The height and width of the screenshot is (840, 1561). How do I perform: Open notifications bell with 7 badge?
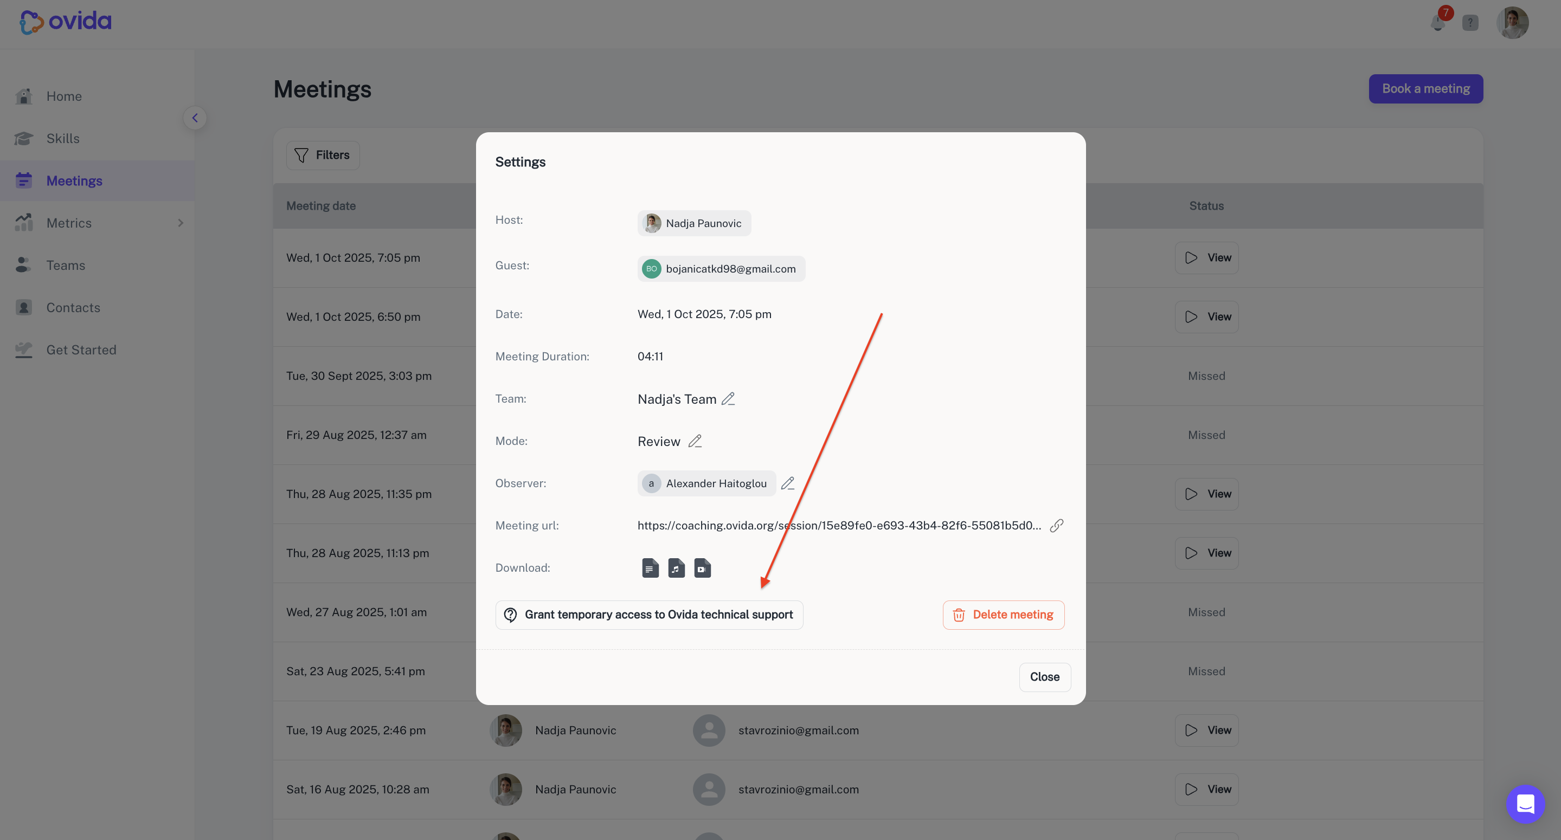(x=1438, y=23)
